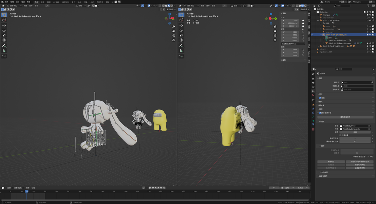Click the zoom magnifier in left viewport
The image size is (376, 204).
tap(174, 27)
